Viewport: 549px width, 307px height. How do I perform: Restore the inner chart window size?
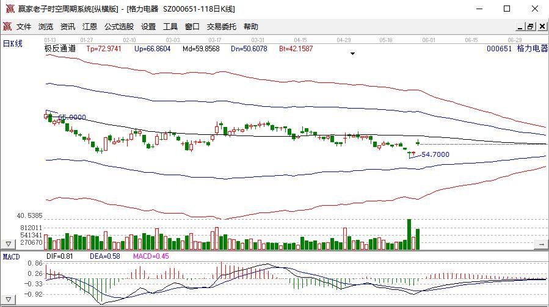tap(530, 27)
